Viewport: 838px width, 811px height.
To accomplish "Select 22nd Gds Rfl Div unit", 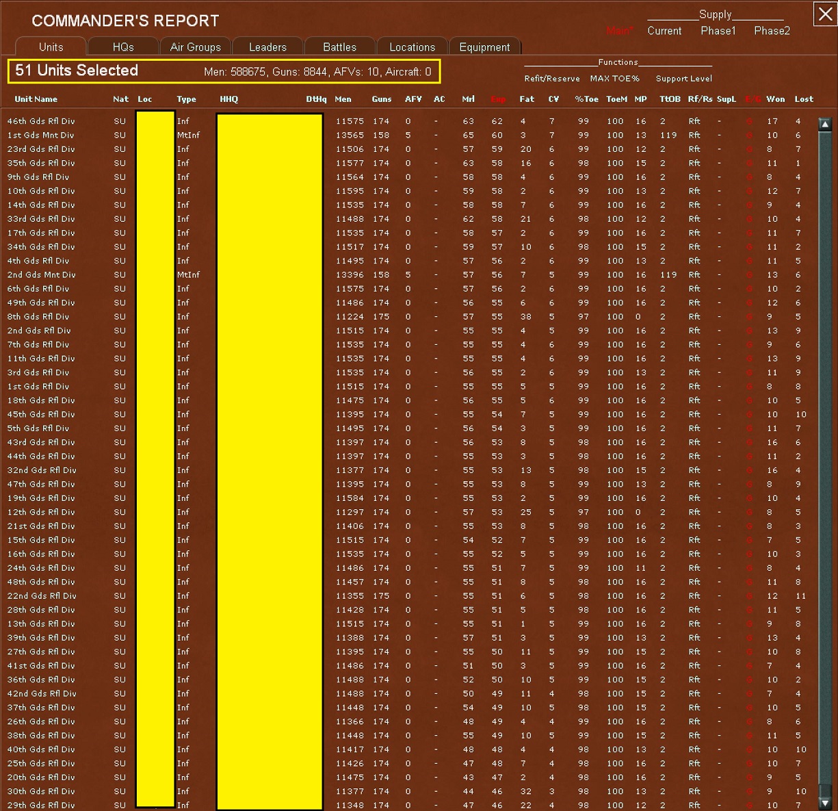I will pyautogui.click(x=42, y=595).
